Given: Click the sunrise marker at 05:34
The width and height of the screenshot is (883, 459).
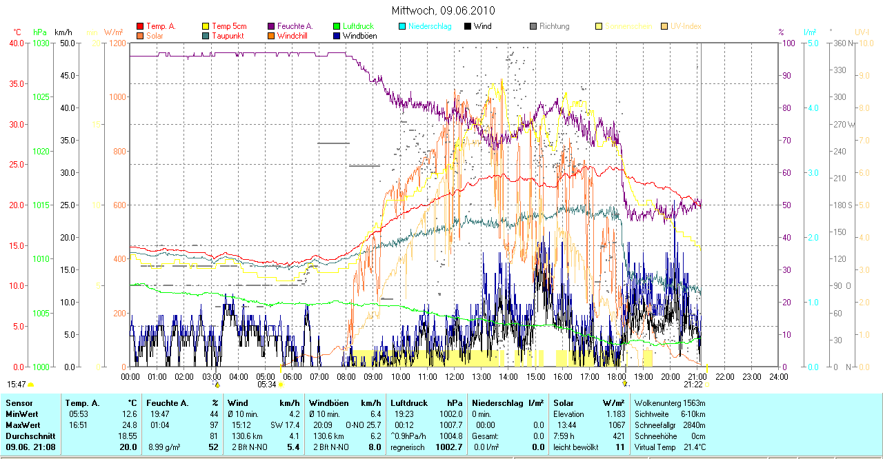Looking at the screenshot, I should coord(280,385).
